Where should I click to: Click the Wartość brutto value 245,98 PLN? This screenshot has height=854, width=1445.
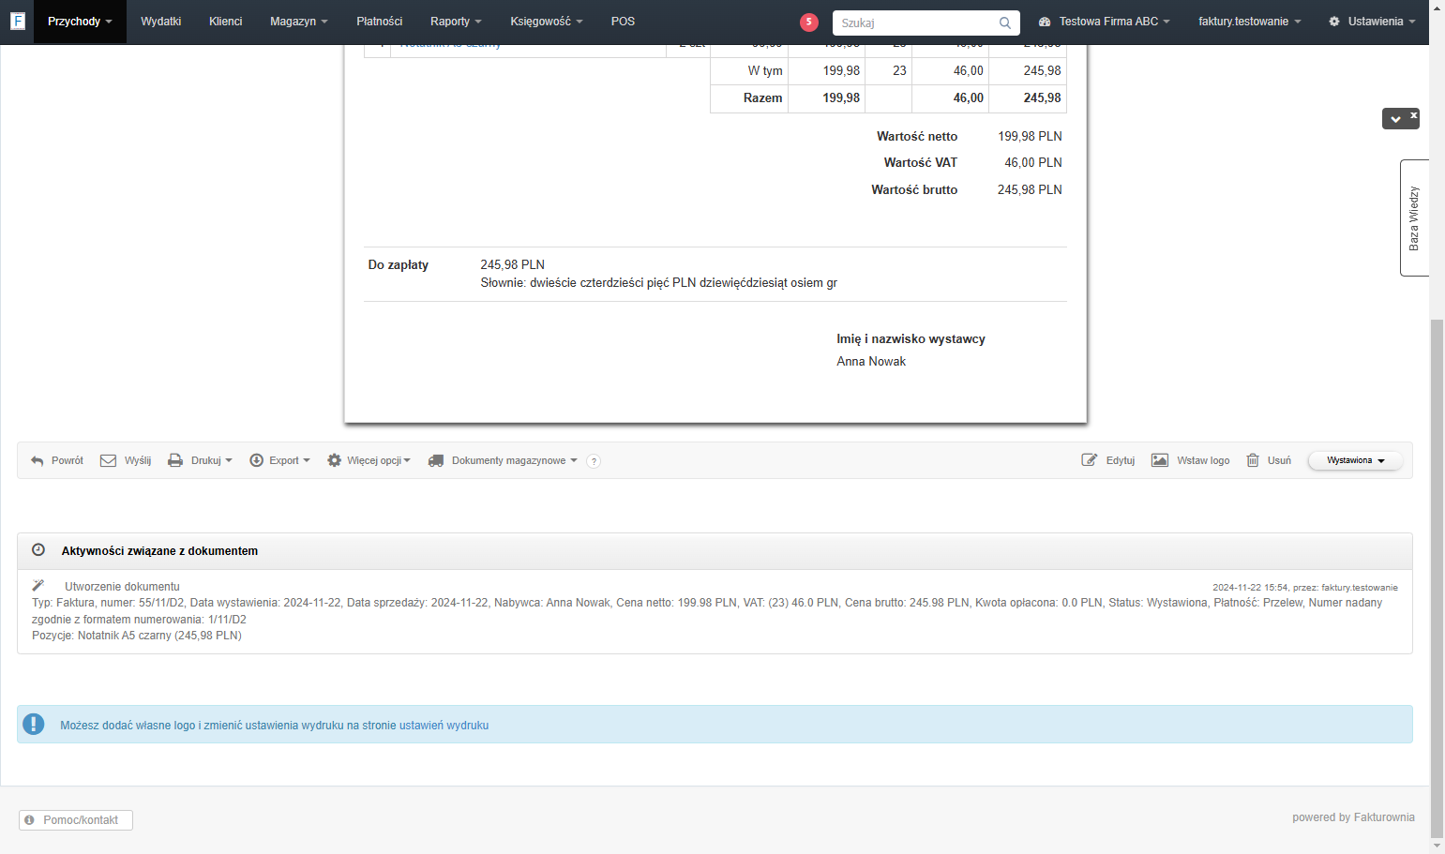[1030, 189]
